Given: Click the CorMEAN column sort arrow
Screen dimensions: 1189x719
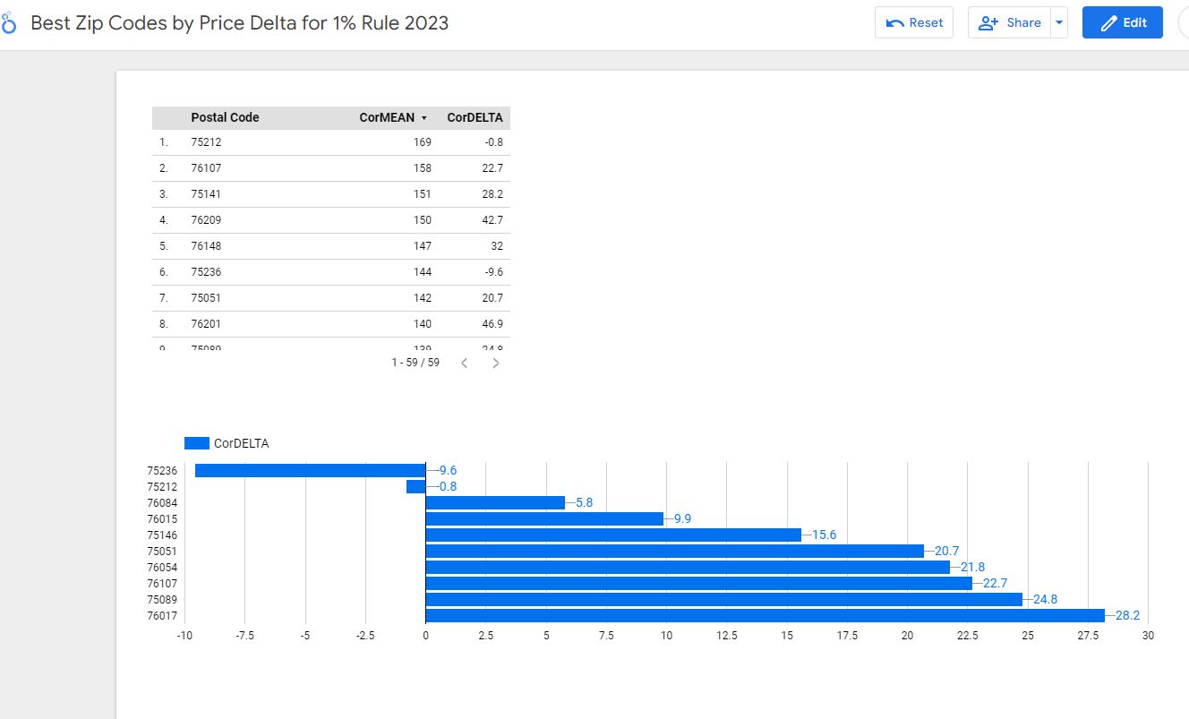Looking at the screenshot, I should click(x=423, y=118).
